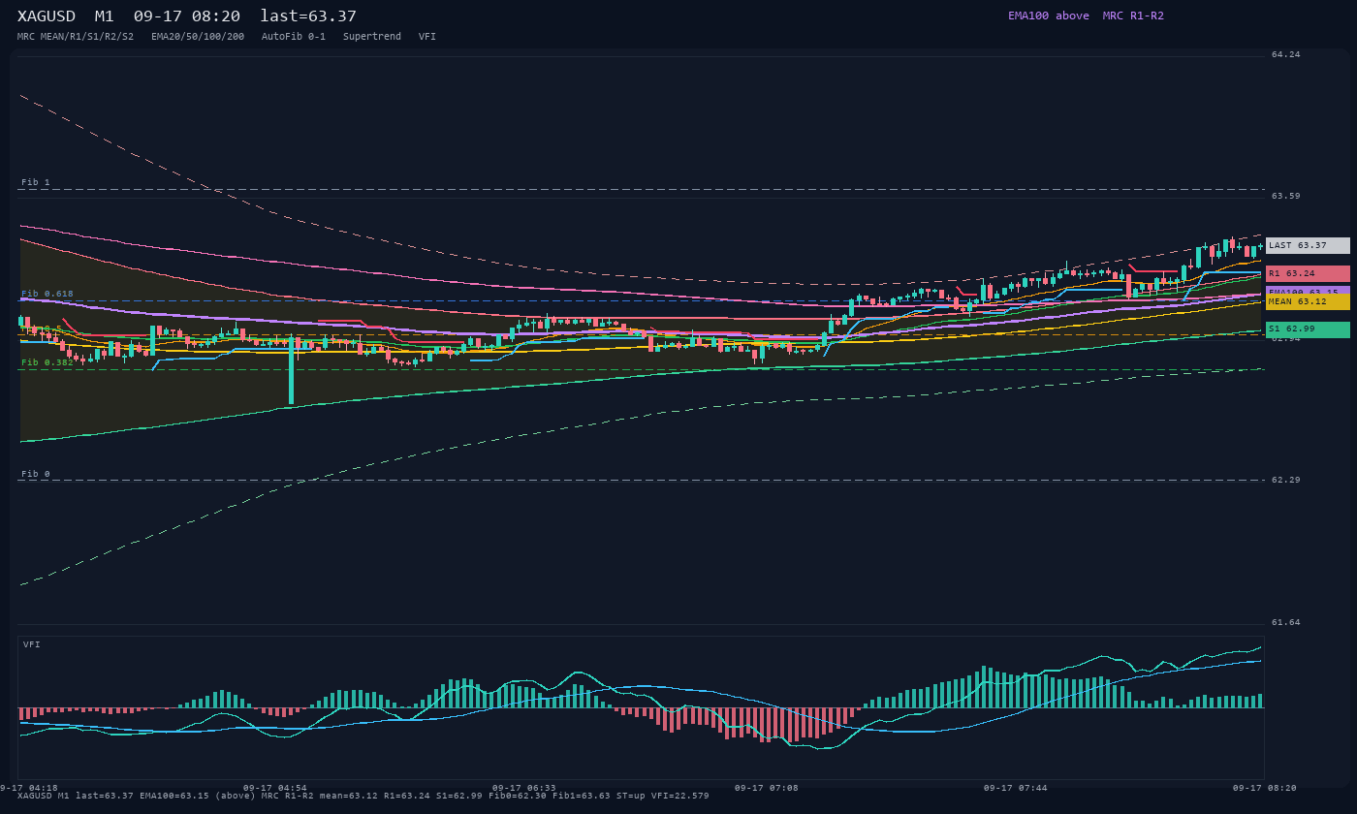Click the 09-17 08:20 time axis label
The height and width of the screenshot is (814, 1357).
(1265, 788)
